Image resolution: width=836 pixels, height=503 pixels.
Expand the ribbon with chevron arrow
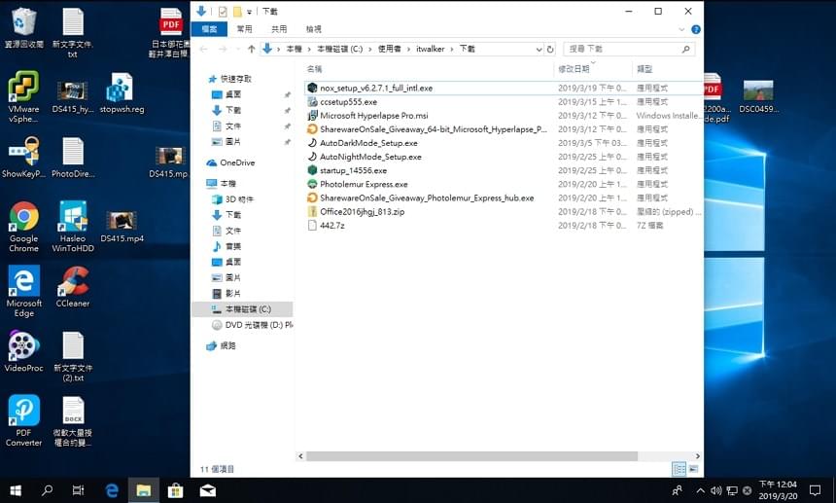click(x=681, y=29)
